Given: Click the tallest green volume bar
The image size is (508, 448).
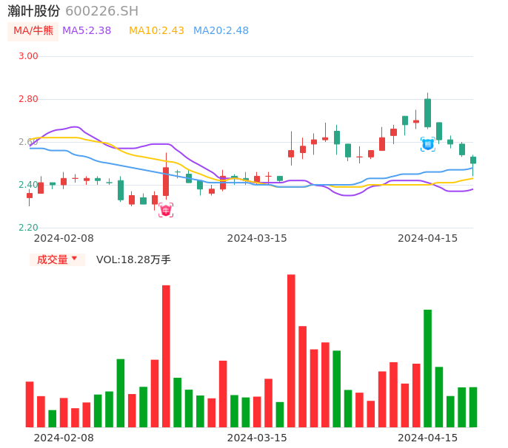Looking at the screenshot, I should tap(427, 367).
